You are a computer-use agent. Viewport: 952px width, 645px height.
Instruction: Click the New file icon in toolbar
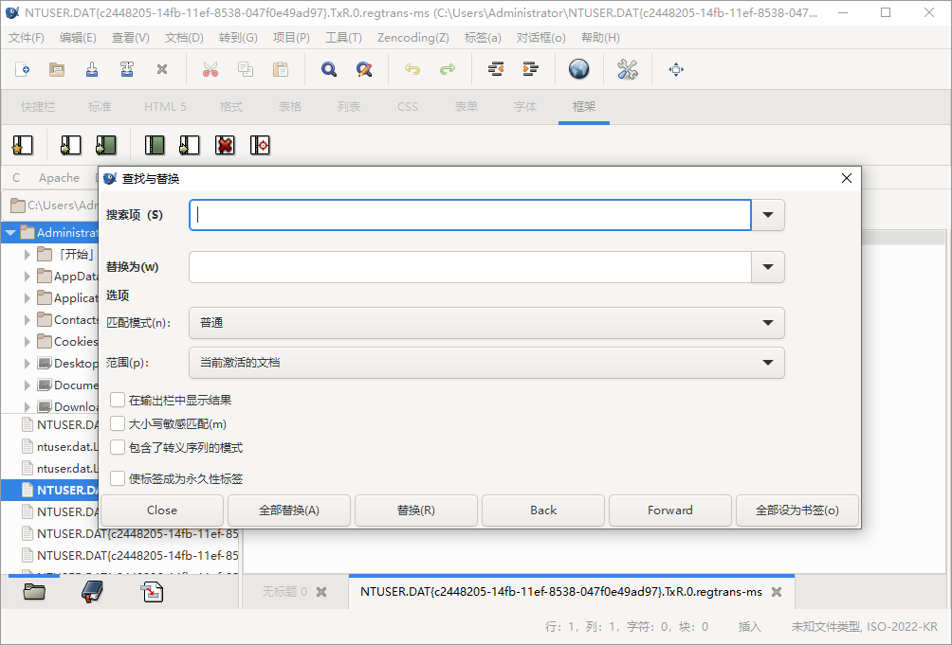pyautogui.click(x=22, y=69)
